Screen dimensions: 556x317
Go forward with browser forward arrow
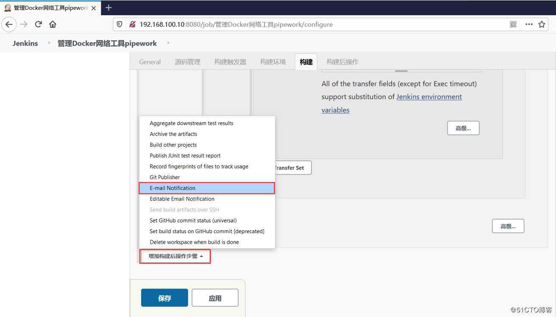[x=24, y=24]
